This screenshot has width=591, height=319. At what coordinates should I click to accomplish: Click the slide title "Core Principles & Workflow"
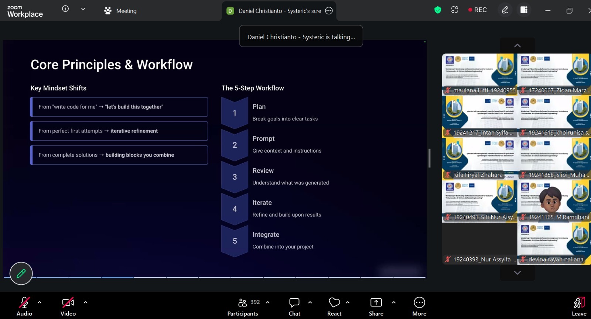tap(112, 65)
